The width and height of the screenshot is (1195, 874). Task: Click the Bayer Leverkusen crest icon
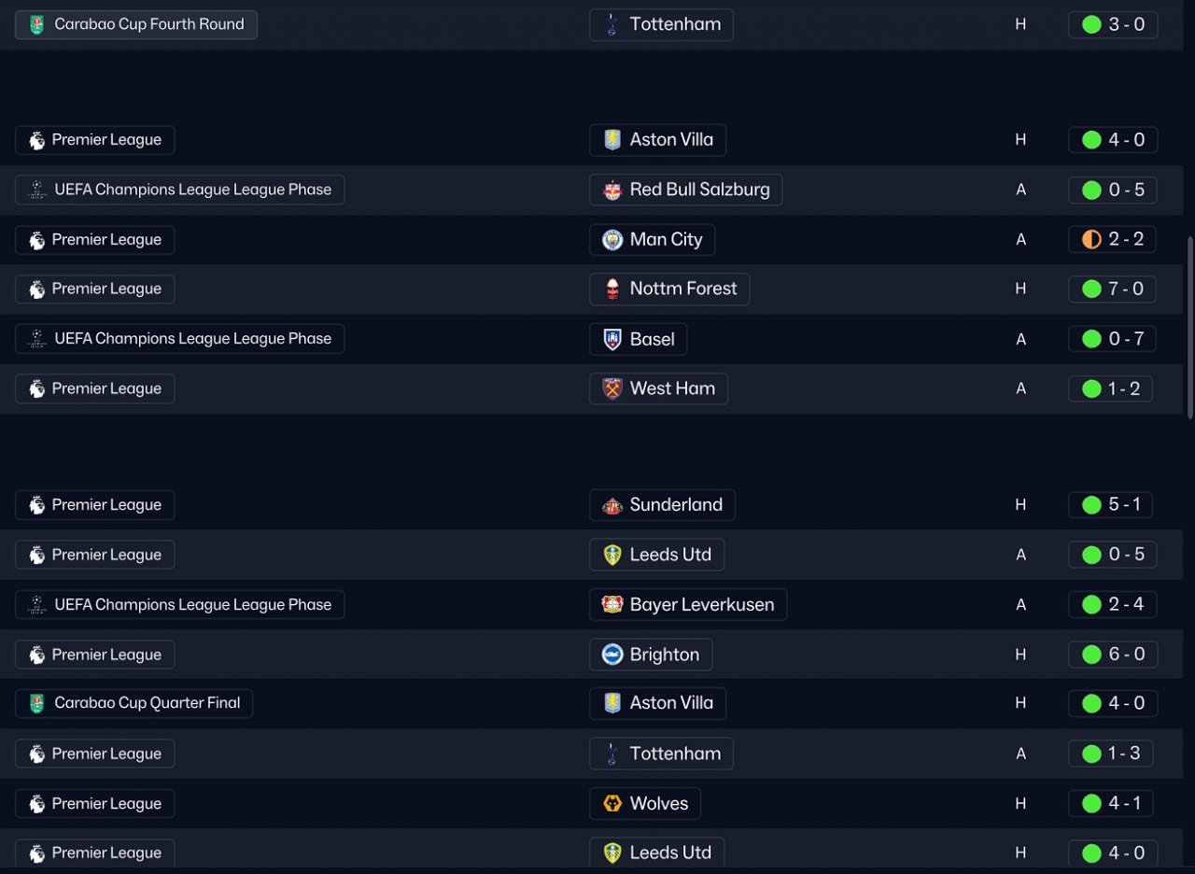pos(612,605)
